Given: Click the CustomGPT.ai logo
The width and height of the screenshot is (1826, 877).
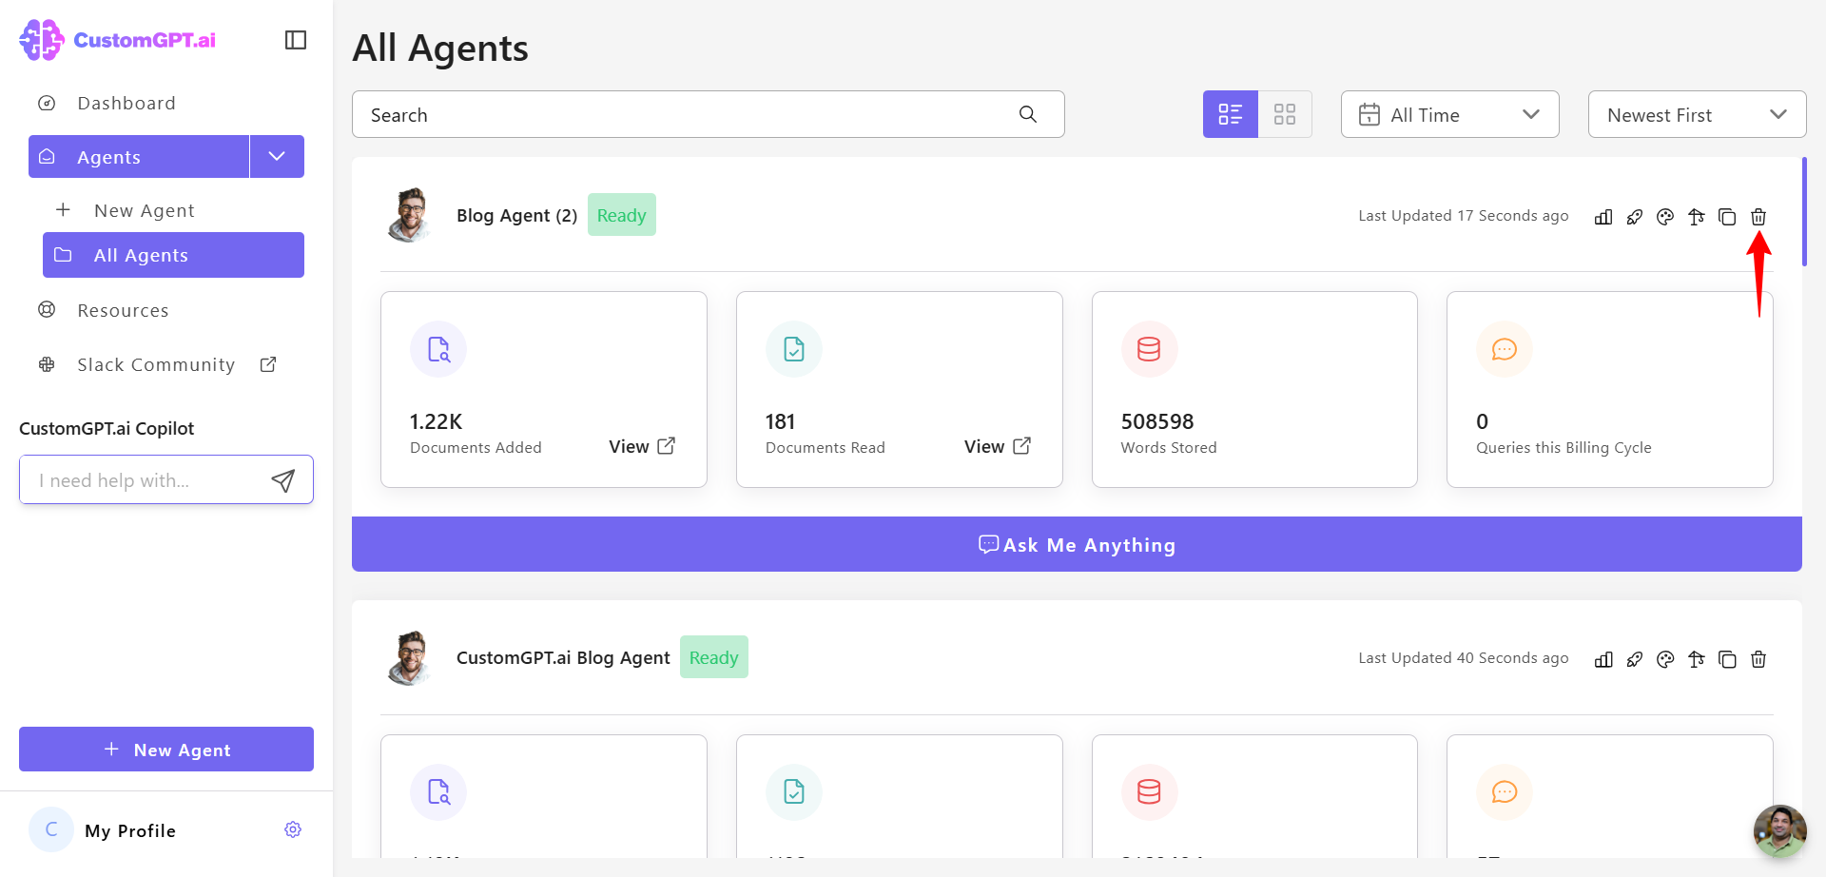Looking at the screenshot, I should coord(117,40).
